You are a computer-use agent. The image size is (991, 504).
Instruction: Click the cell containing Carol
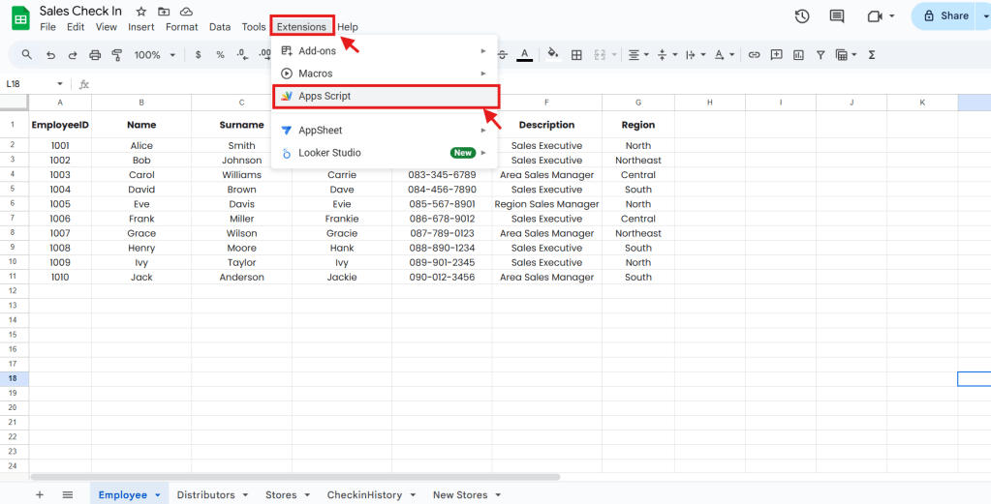coord(141,175)
